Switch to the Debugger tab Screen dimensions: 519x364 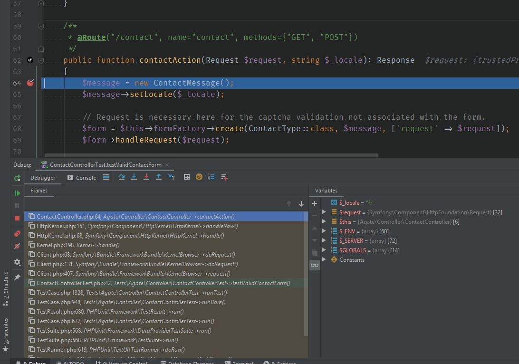click(43, 178)
